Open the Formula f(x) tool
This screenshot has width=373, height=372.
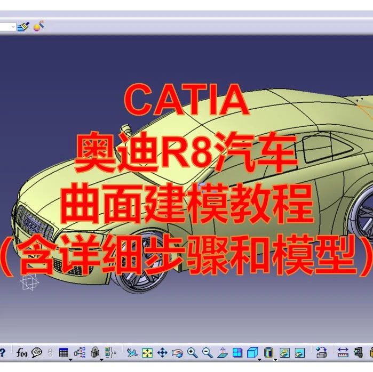click(x=22, y=353)
